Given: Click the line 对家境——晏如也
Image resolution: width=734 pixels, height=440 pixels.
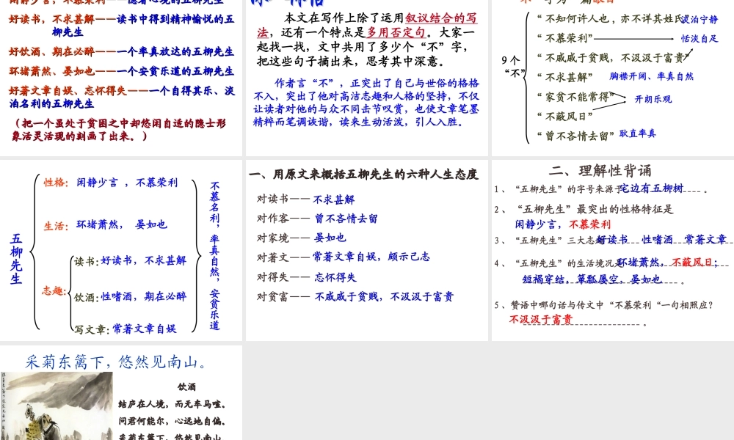Looking at the screenshot, I should [301, 238].
